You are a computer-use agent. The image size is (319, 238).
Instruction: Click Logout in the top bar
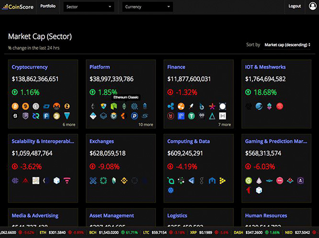(295, 6)
